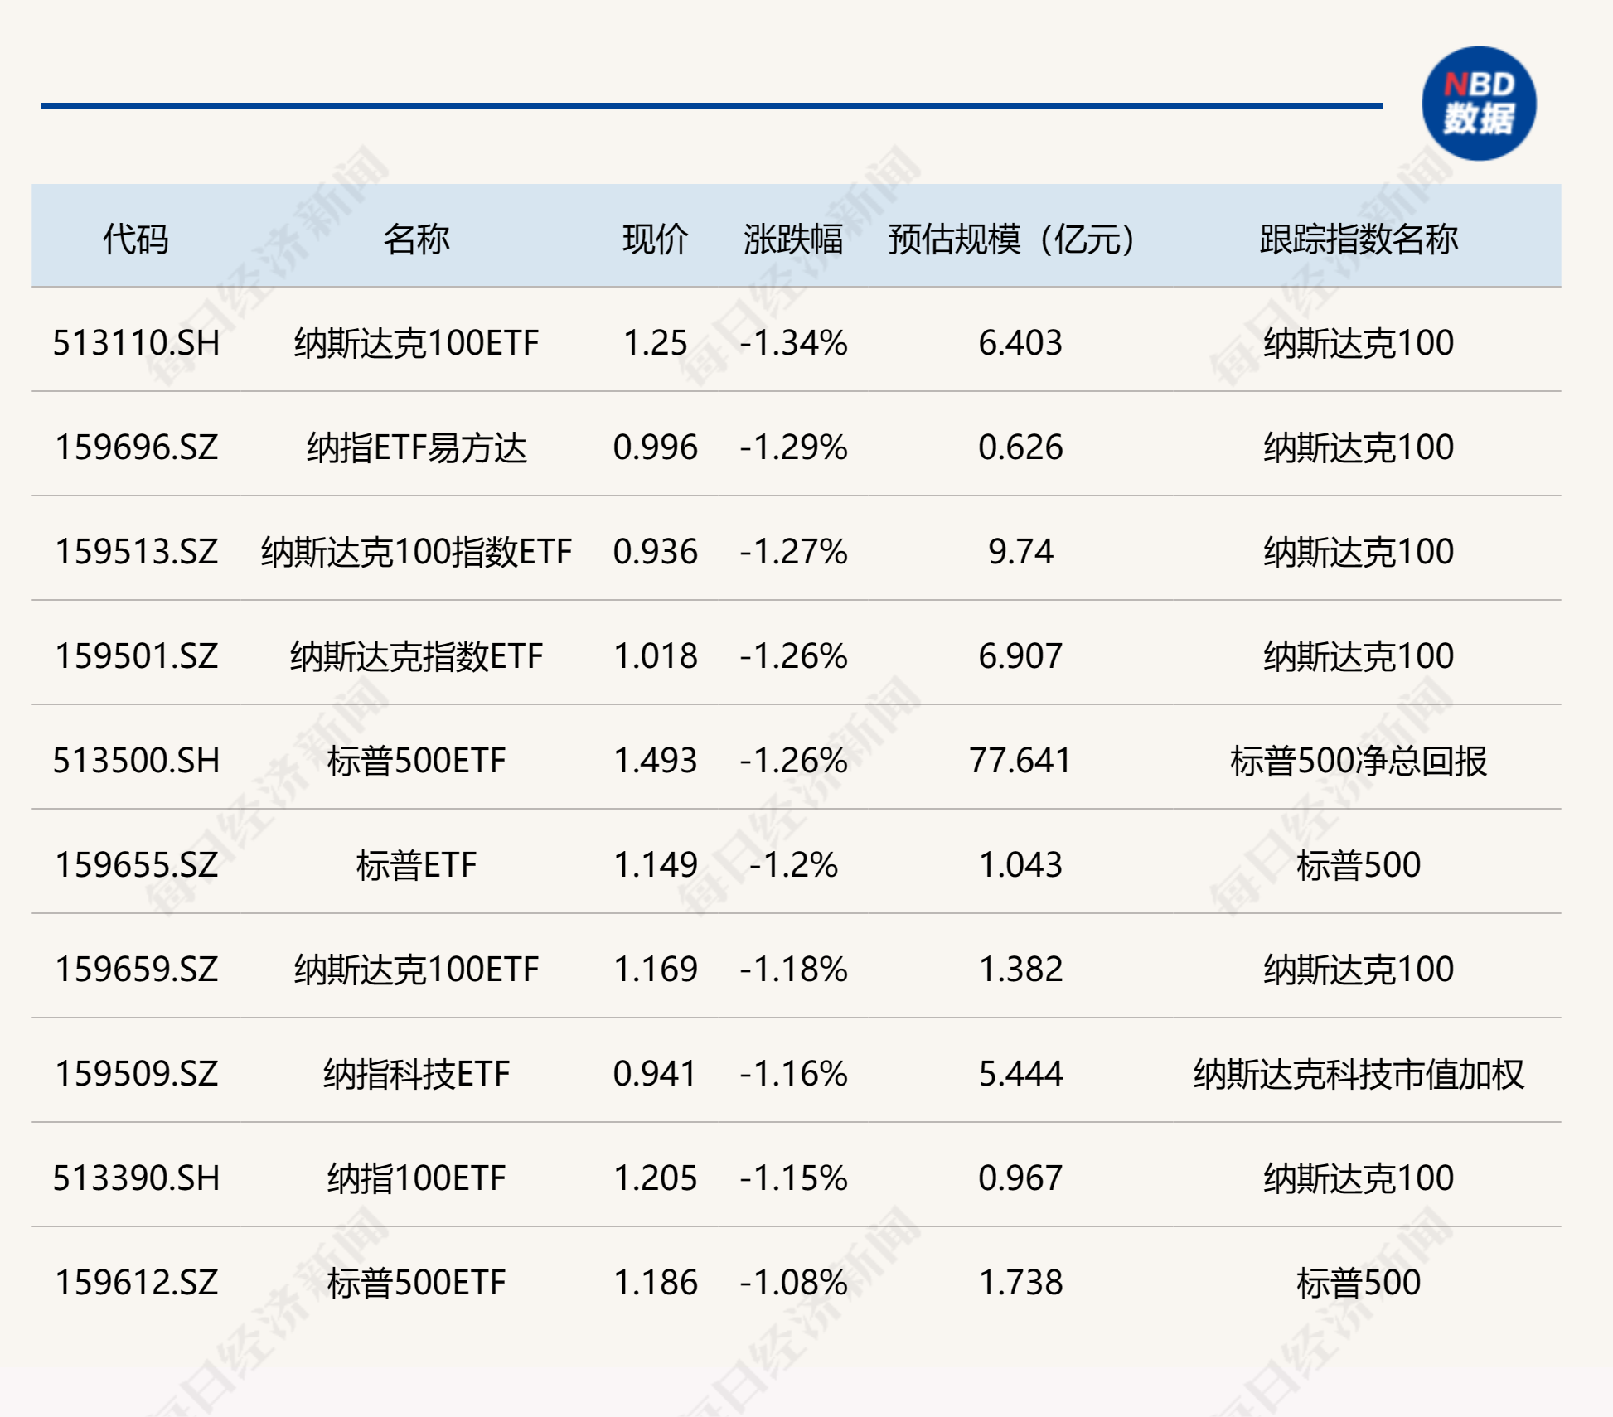Click the price 1.018
This screenshot has height=1417, width=1613.
[x=655, y=656]
